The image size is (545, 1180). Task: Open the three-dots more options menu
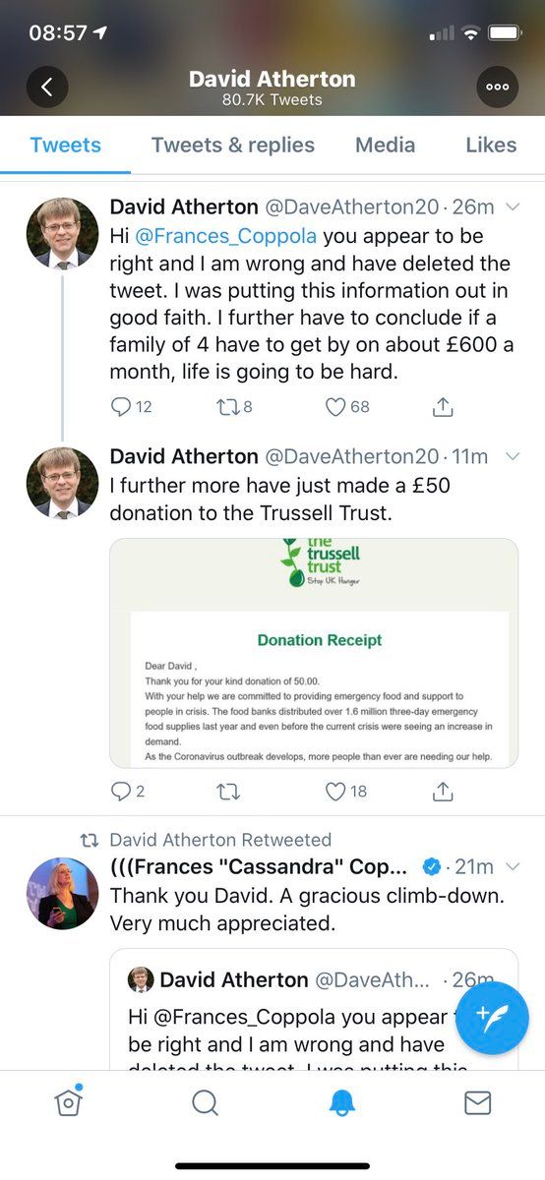click(497, 87)
